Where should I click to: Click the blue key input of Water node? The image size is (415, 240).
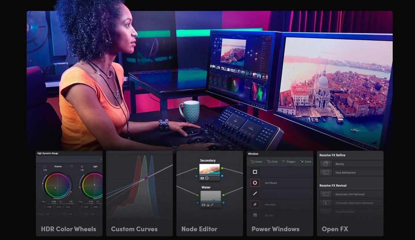[198, 202]
